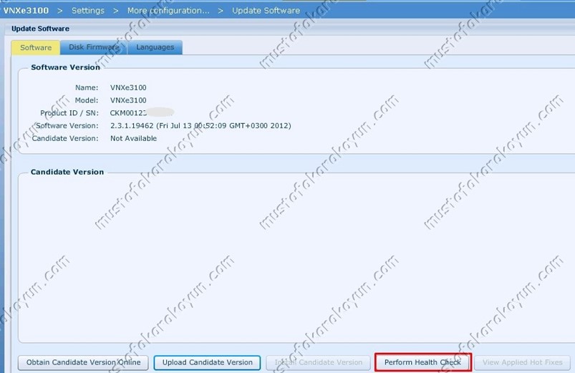Open the Software tab

tap(36, 48)
